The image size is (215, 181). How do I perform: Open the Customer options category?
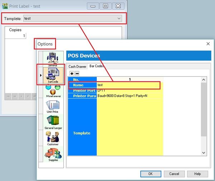(53, 138)
